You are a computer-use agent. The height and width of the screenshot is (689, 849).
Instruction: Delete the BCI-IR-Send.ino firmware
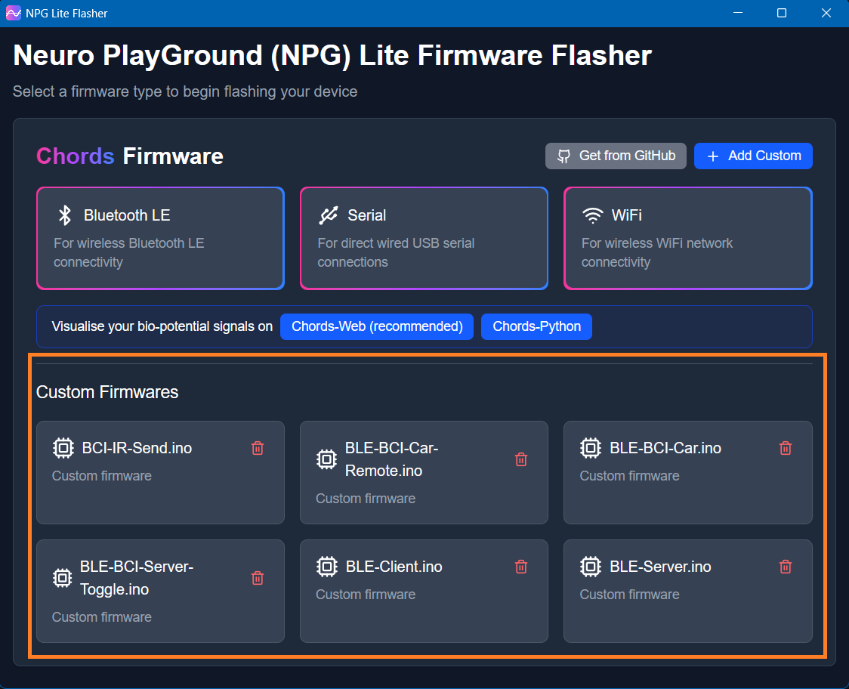pyautogui.click(x=258, y=448)
